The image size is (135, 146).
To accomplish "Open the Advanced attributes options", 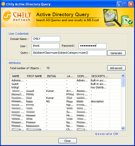I will (116, 68).
